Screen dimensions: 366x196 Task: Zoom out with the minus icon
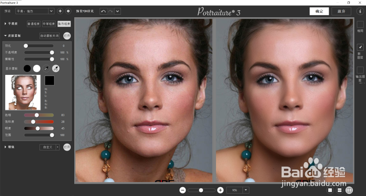tap(183, 190)
